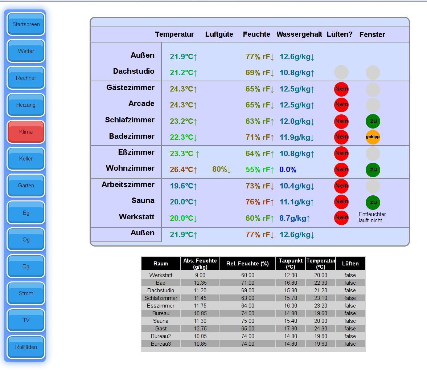Open the Rechner section

(x=26, y=78)
